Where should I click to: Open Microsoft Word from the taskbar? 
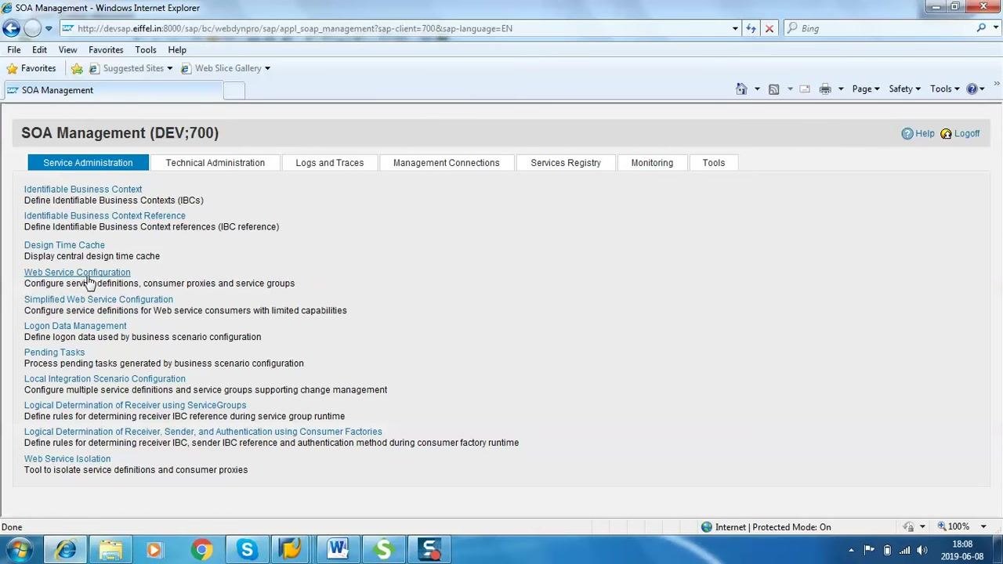[x=338, y=550]
